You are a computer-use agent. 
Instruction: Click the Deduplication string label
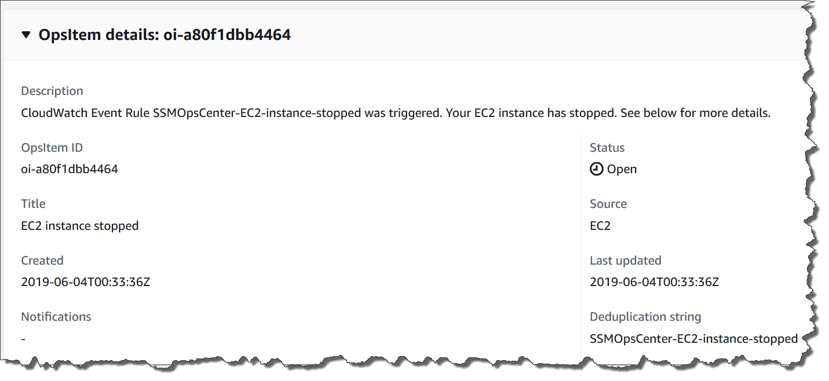tap(645, 317)
